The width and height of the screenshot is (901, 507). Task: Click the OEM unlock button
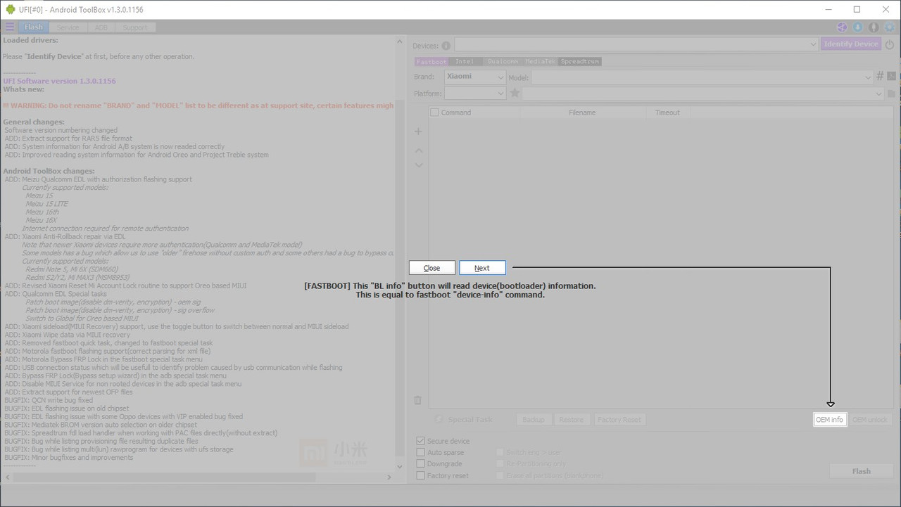[x=870, y=420]
